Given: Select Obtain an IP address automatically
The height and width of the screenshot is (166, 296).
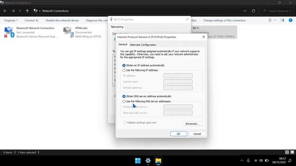Looking at the screenshot, I should (124, 65).
